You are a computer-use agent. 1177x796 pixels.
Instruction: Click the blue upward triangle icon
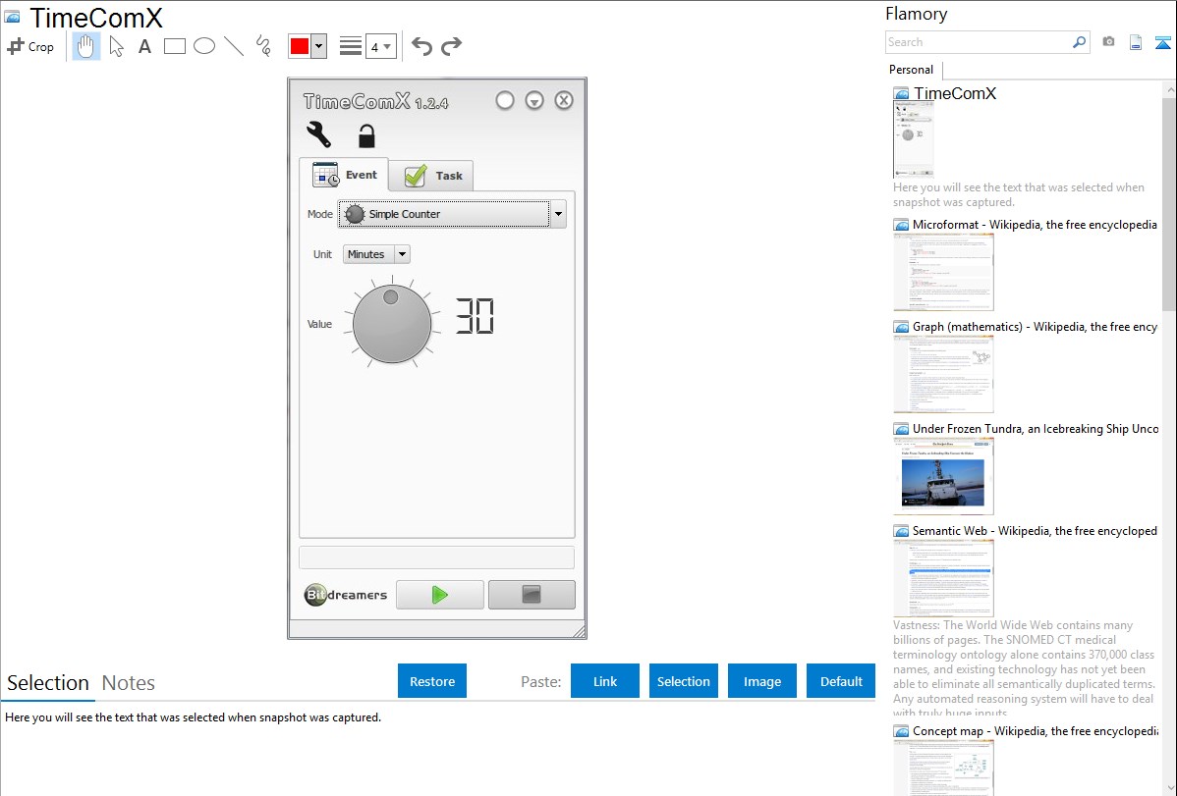tap(1162, 42)
